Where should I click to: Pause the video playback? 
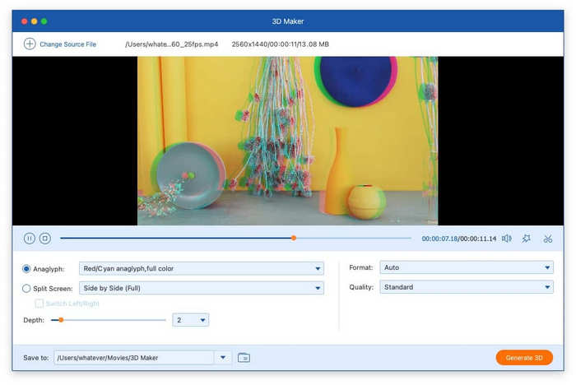tap(30, 239)
